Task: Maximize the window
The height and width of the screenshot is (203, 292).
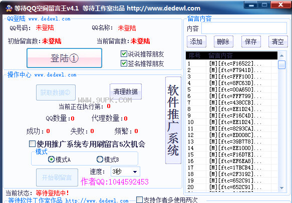Action: coord(264,4)
